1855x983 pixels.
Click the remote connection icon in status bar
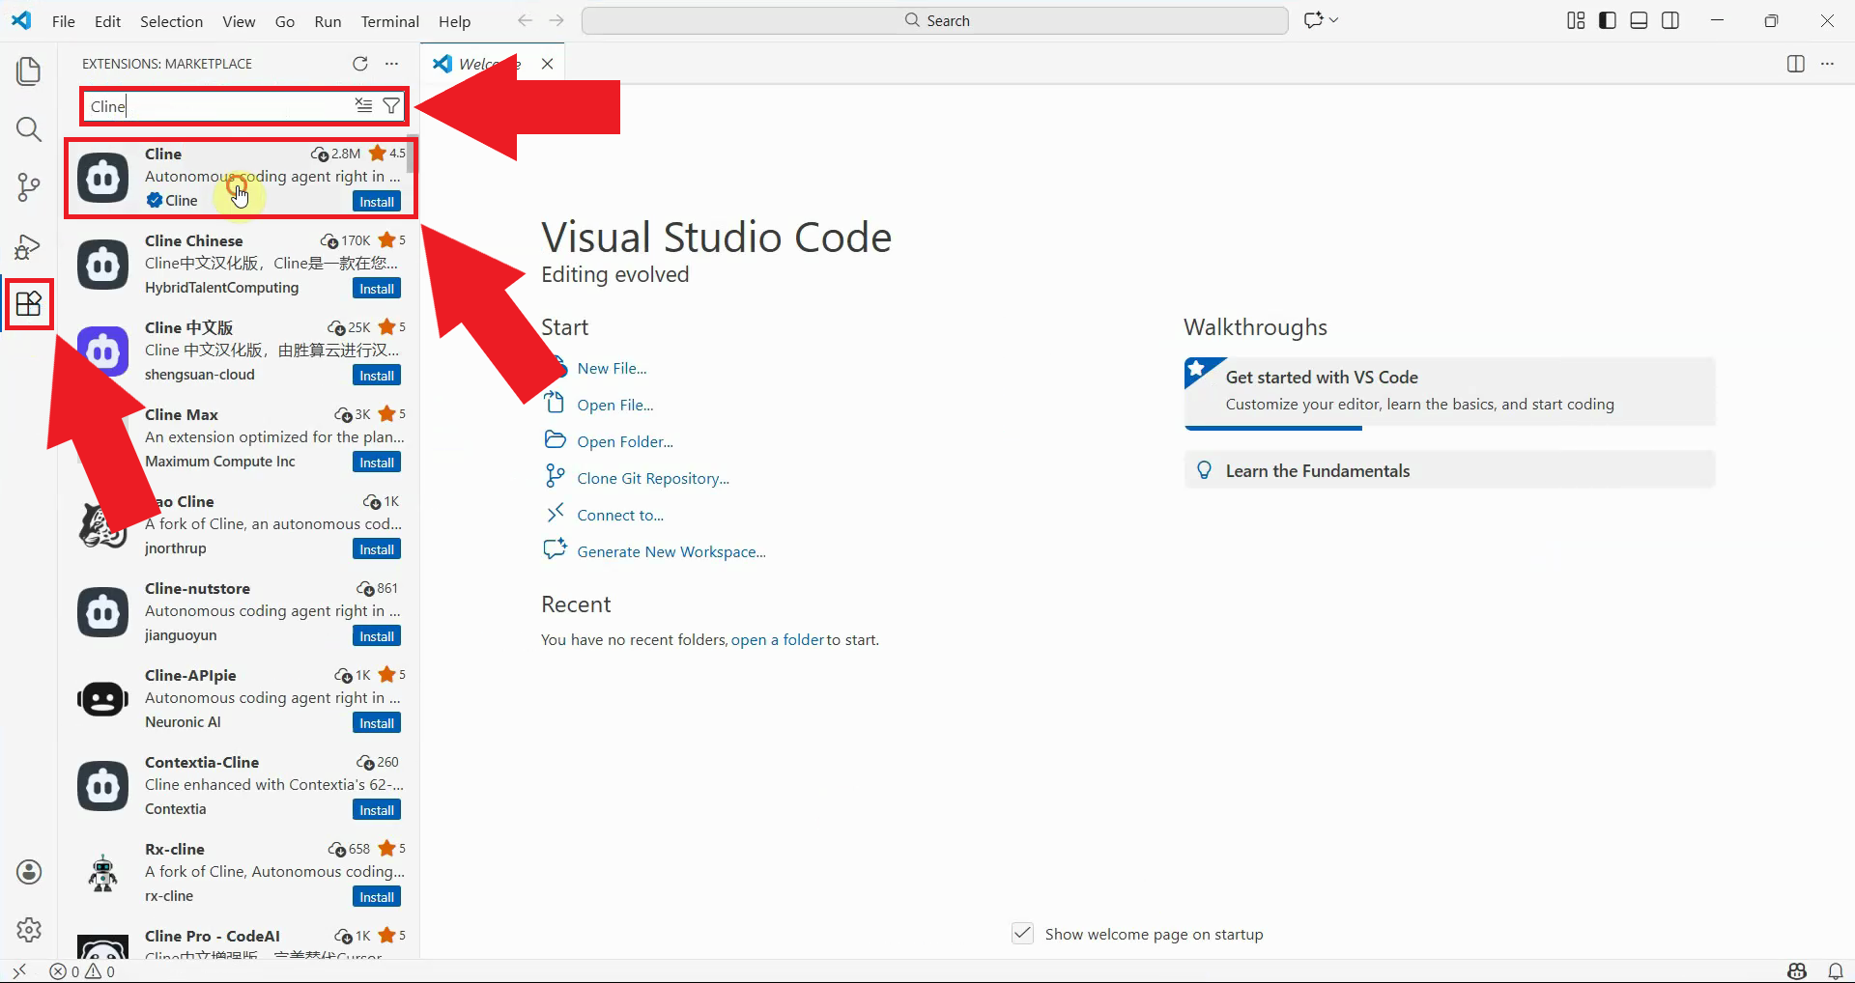pyautogui.click(x=18, y=971)
